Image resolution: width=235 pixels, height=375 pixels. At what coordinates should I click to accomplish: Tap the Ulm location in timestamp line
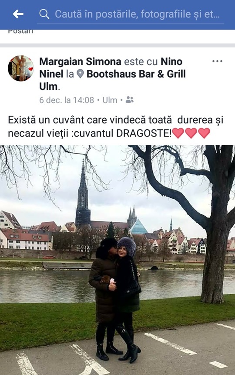coord(110,100)
